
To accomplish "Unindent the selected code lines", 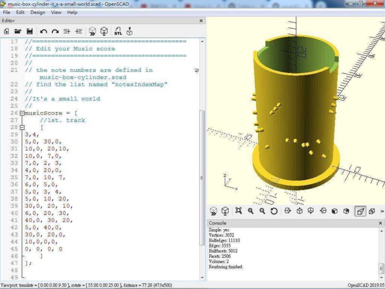I will [67, 31].
